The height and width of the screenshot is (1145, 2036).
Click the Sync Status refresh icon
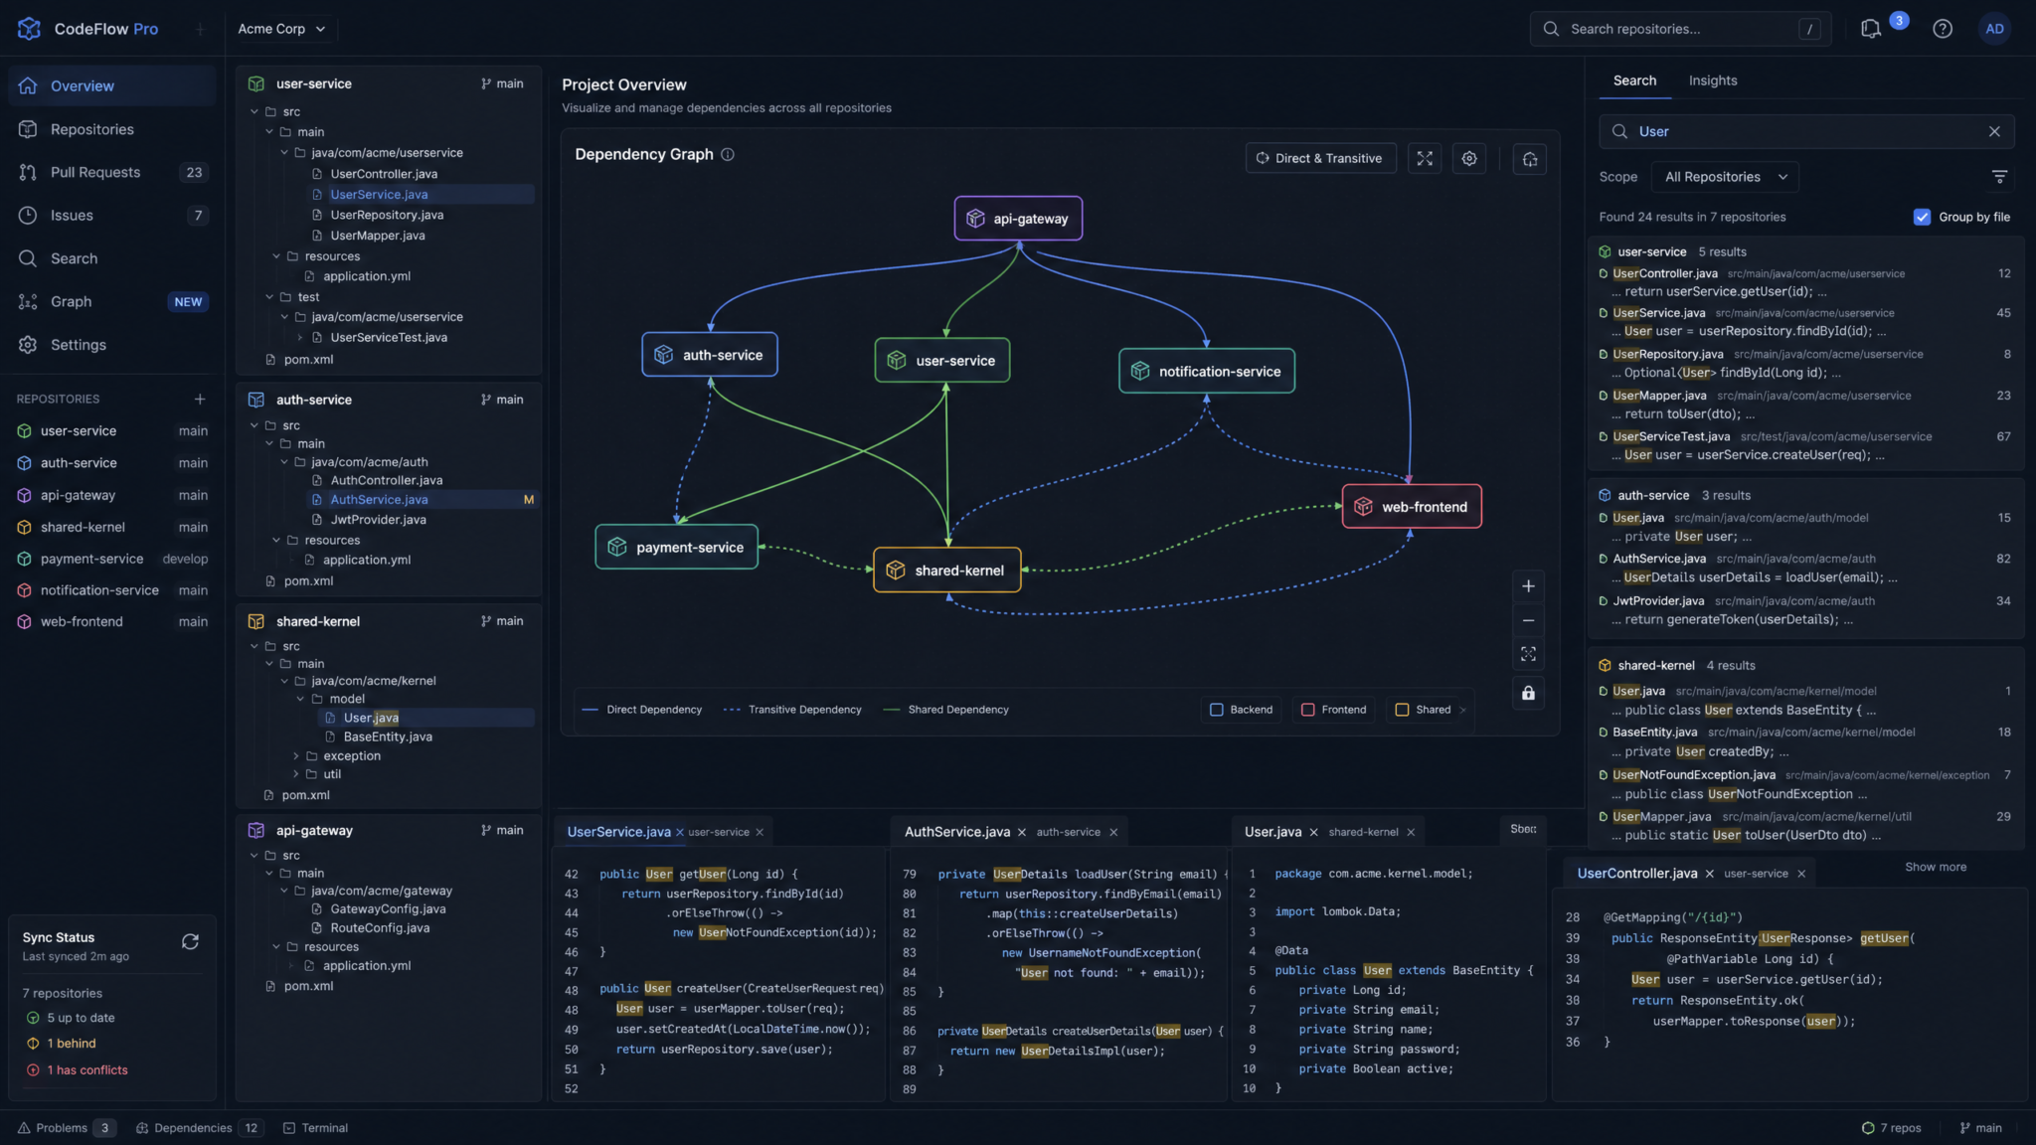[x=190, y=941]
